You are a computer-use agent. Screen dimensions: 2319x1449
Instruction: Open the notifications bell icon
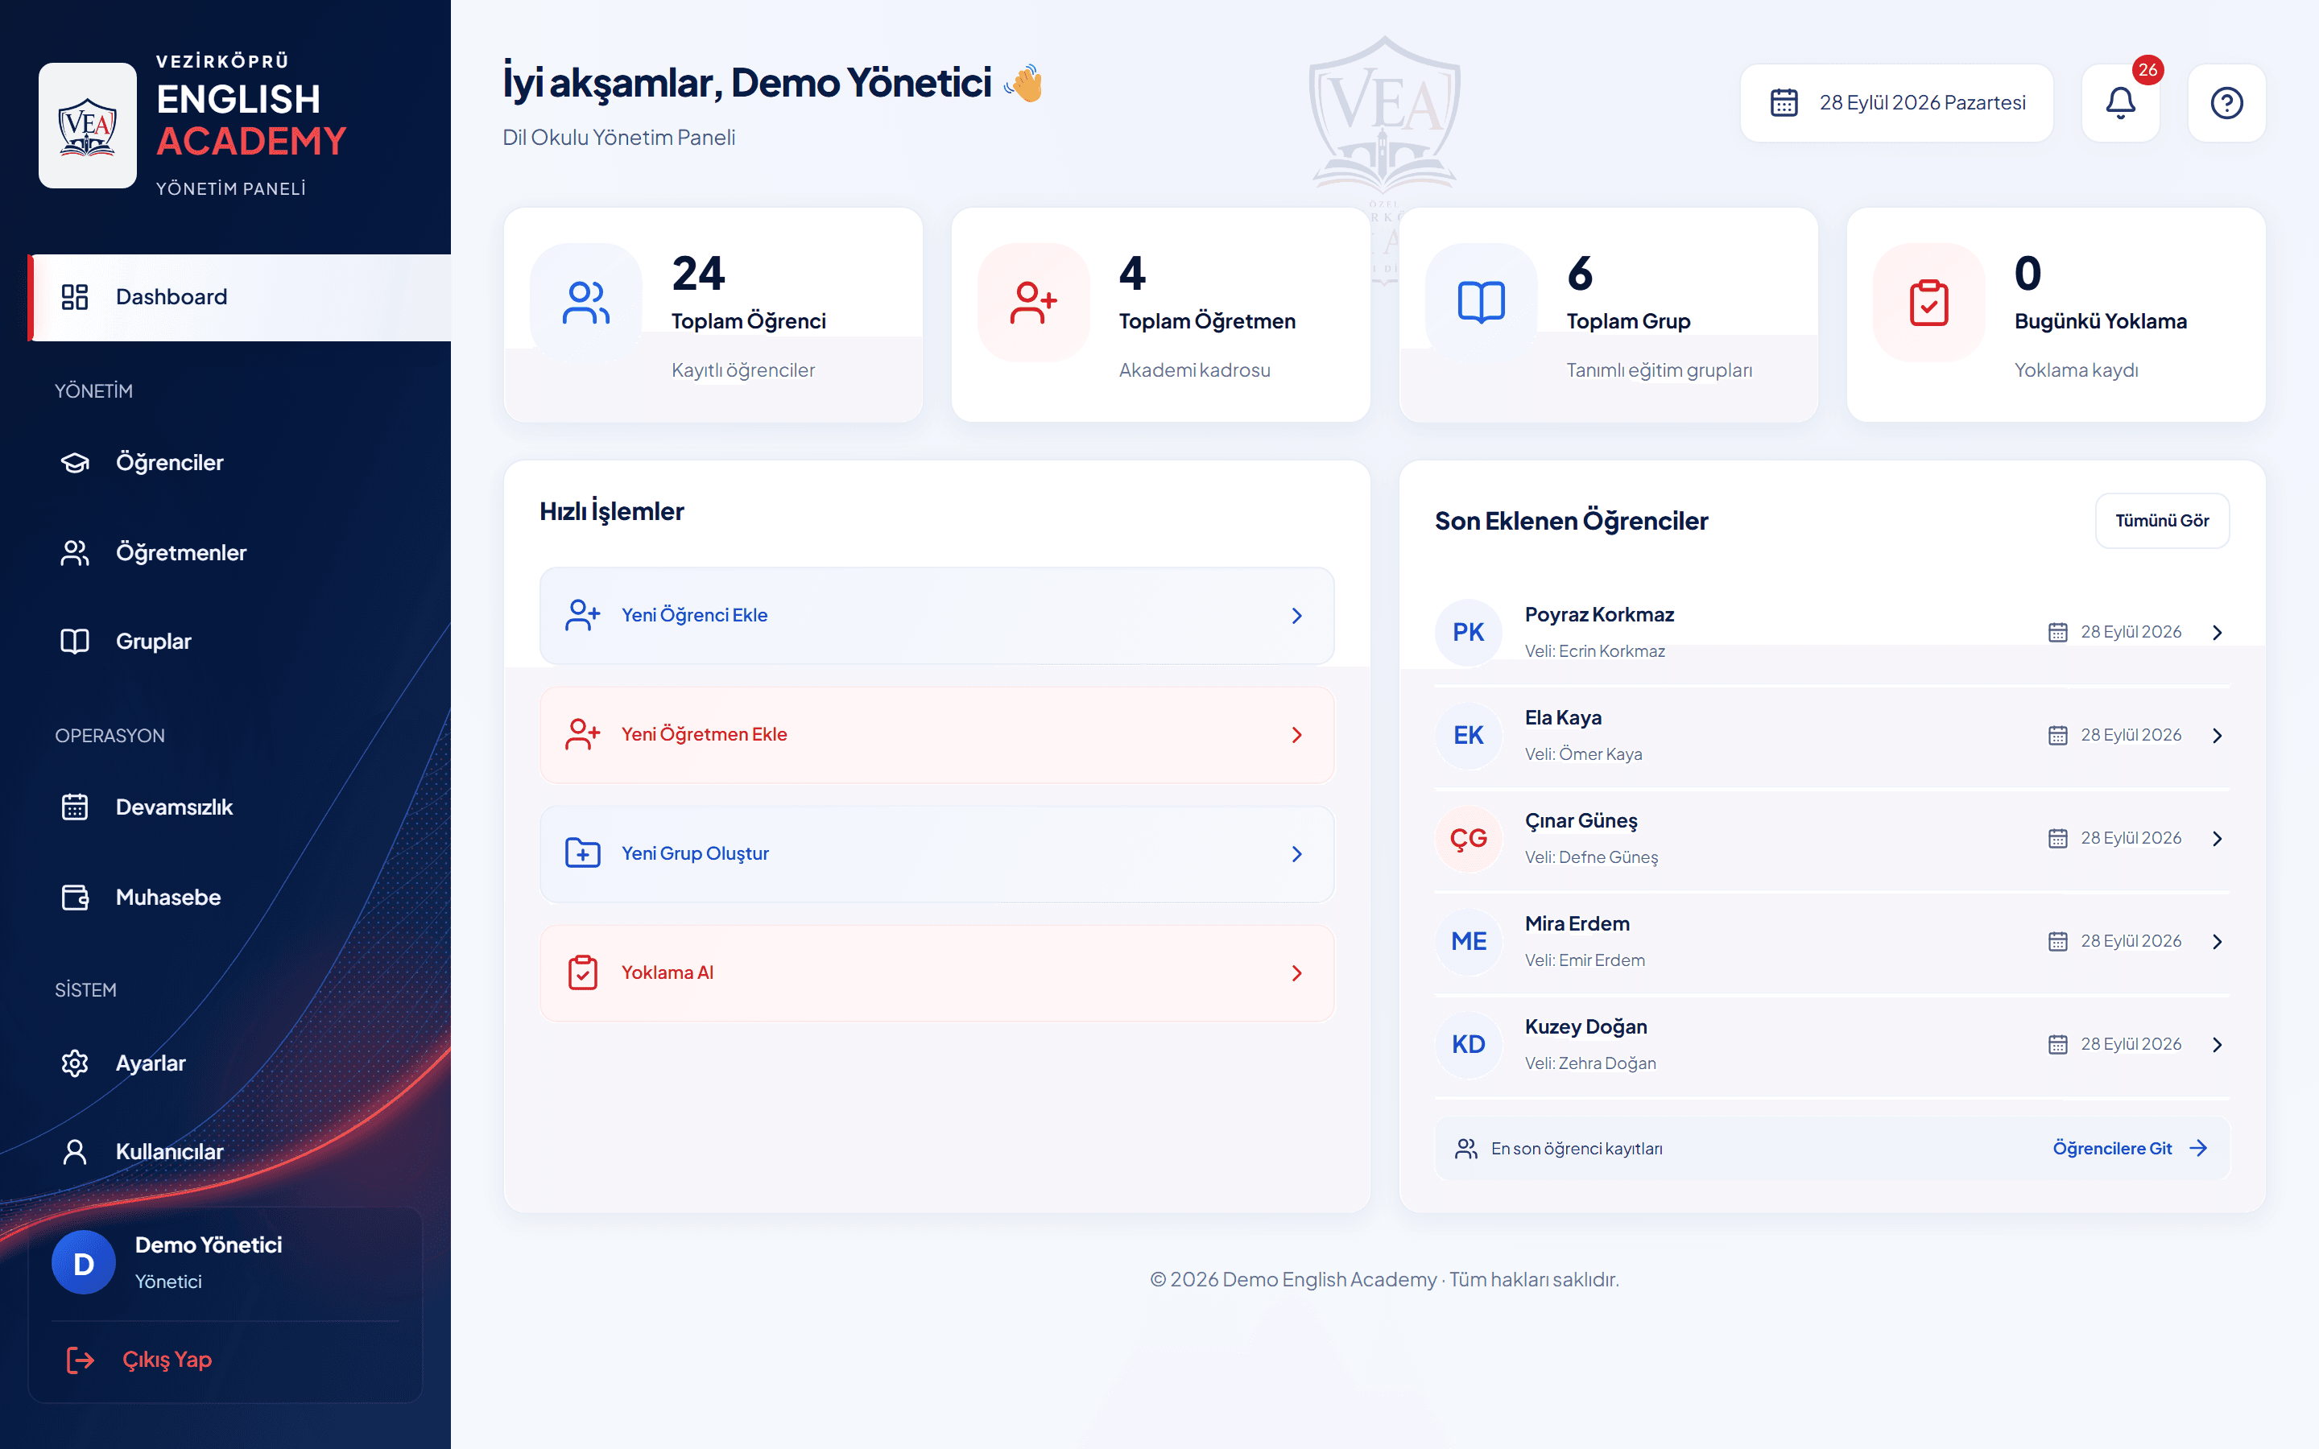[2119, 102]
